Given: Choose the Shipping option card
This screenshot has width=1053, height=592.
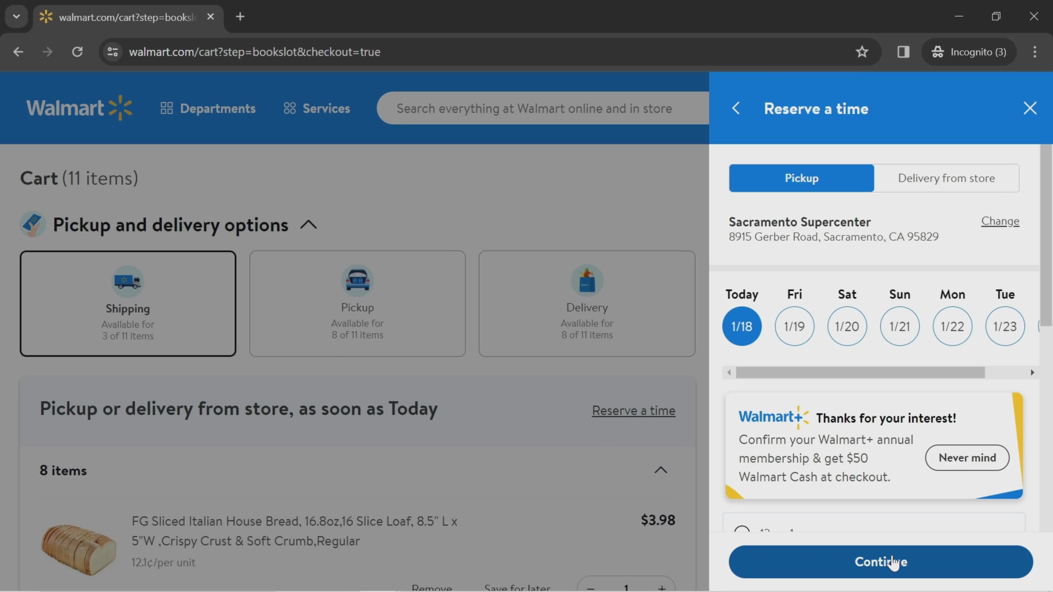Looking at the screenshot, I should (128, 304).
